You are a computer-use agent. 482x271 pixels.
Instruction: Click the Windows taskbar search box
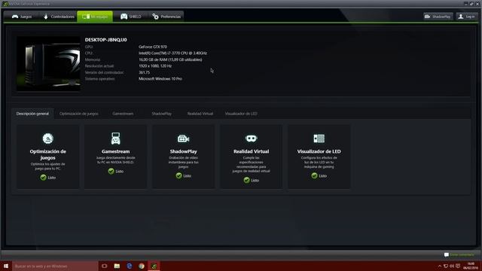click(x=55, y=266)
